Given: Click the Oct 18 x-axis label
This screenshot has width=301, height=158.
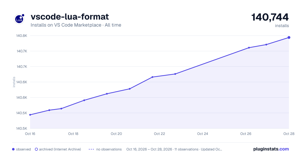Looking at the screenshot, I should point(73,134).
